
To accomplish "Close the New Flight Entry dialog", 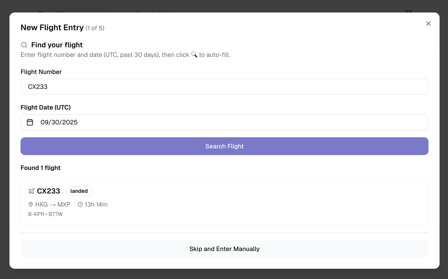I will coord(428,23).
